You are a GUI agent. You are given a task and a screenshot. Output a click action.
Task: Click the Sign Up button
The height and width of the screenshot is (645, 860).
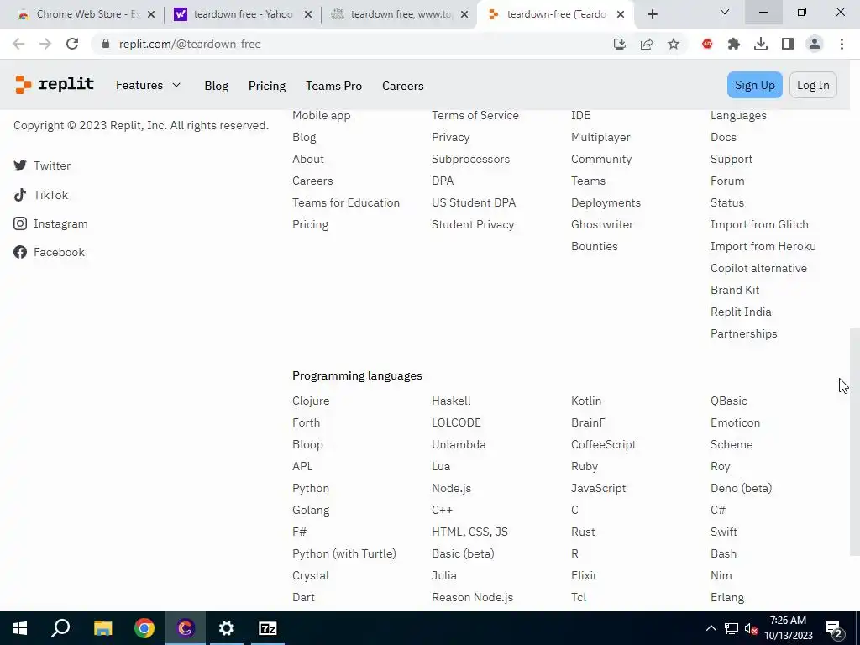[755, 85]
